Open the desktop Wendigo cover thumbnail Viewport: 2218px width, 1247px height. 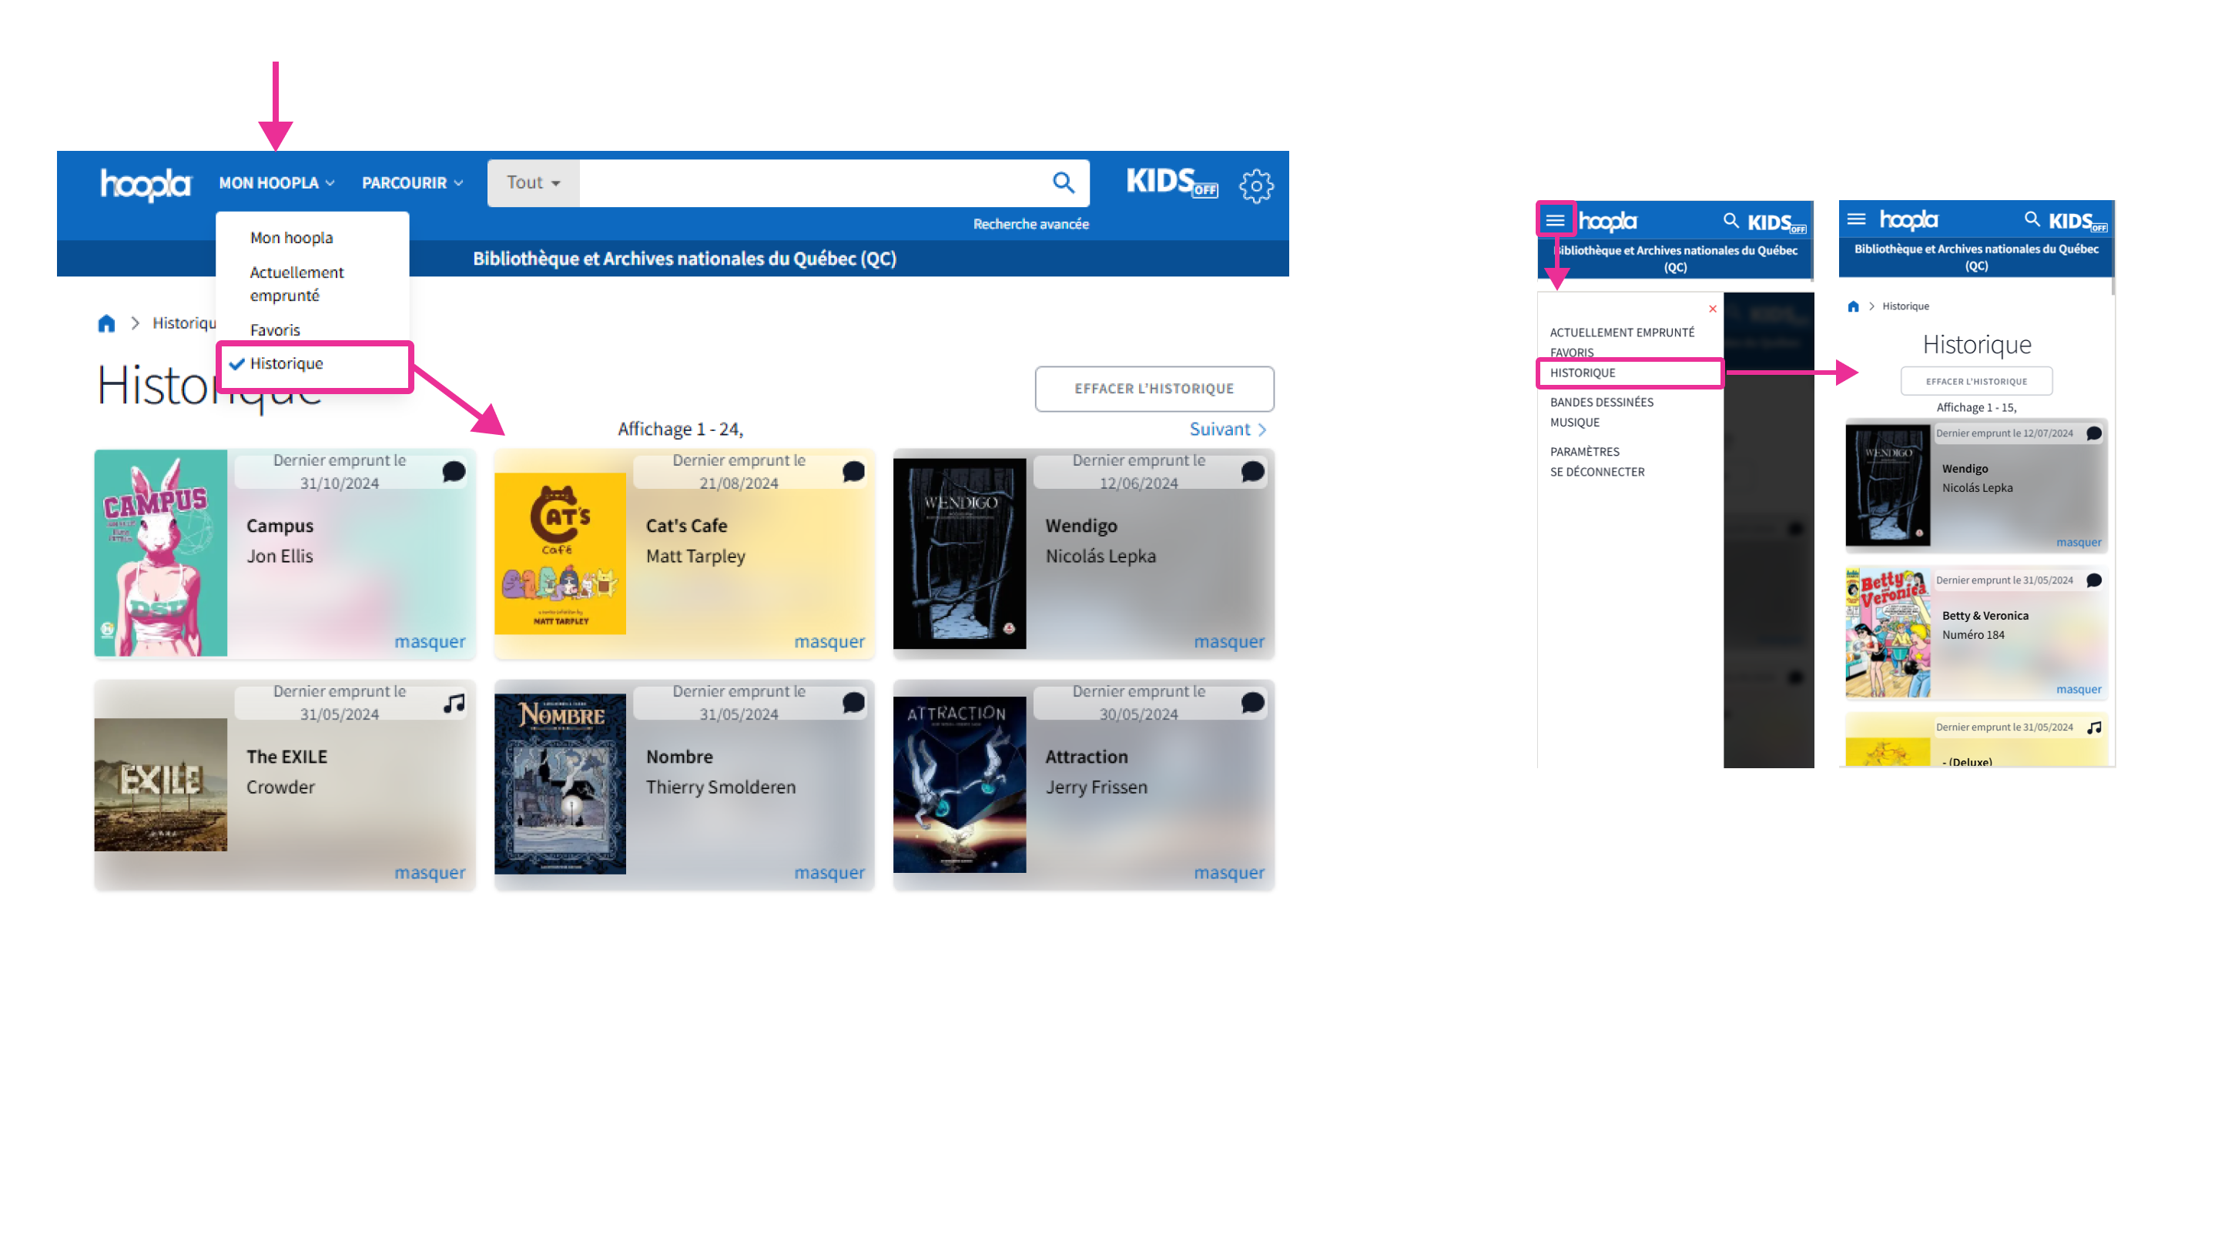(x=959, y=553)
